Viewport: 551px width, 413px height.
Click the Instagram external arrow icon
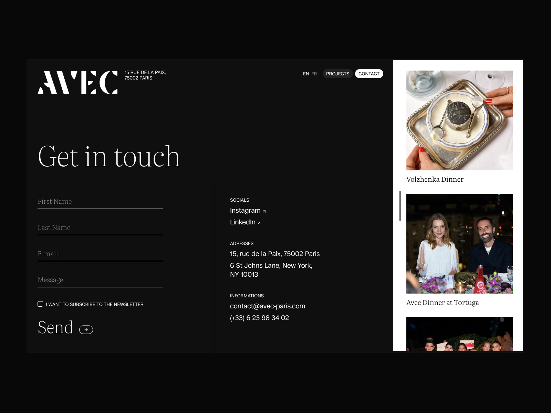[x=264, y=211]
